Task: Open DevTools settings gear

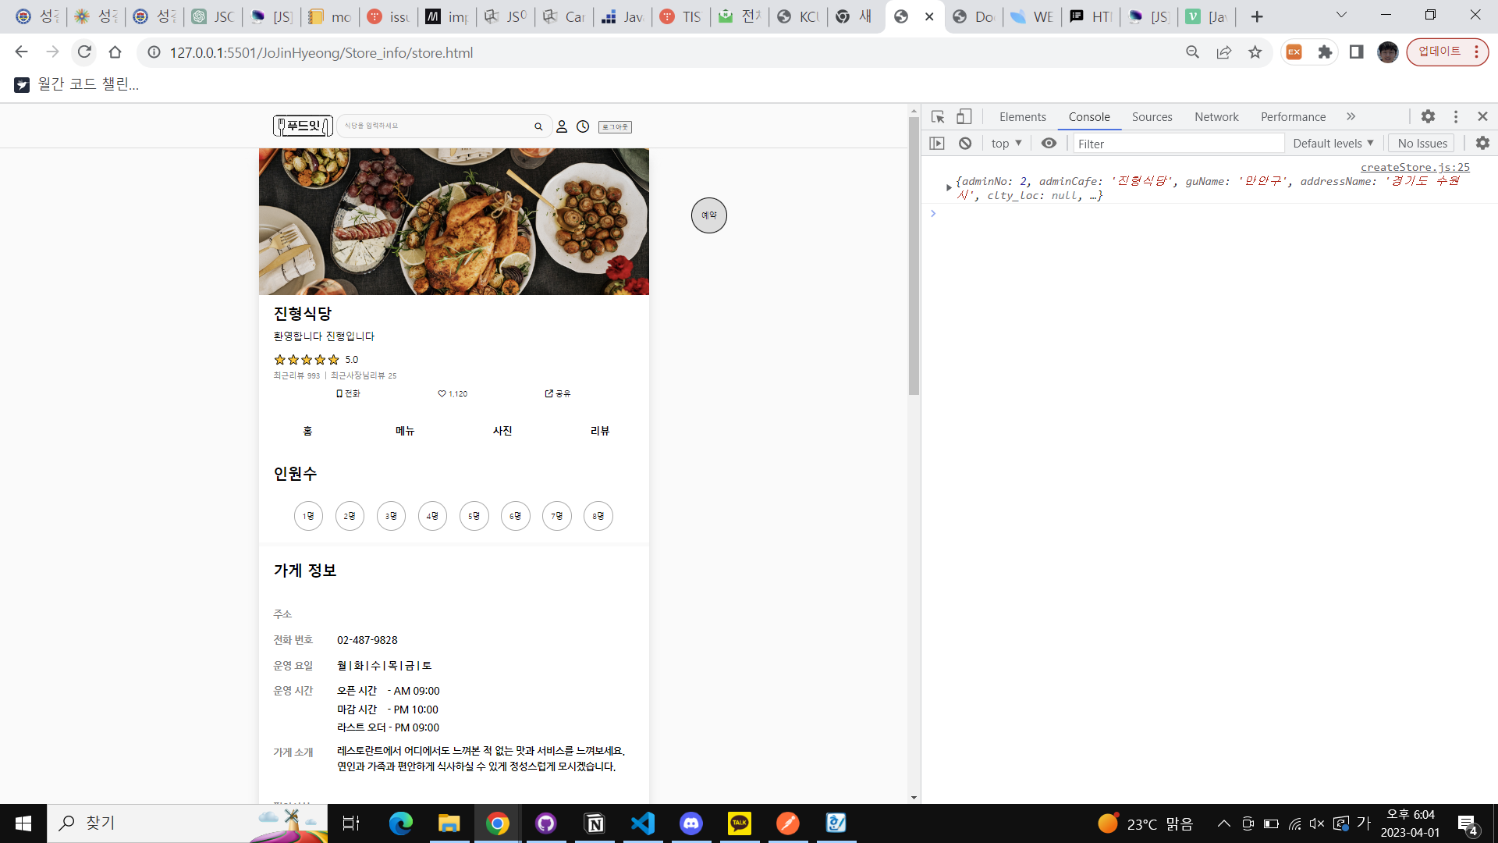Action: (x=1428, y=116)
